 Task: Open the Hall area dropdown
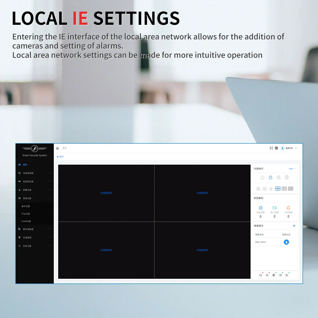292,169
